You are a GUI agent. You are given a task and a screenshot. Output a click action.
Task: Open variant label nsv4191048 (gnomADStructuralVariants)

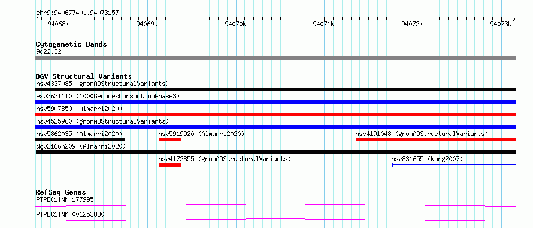point(422,134)
